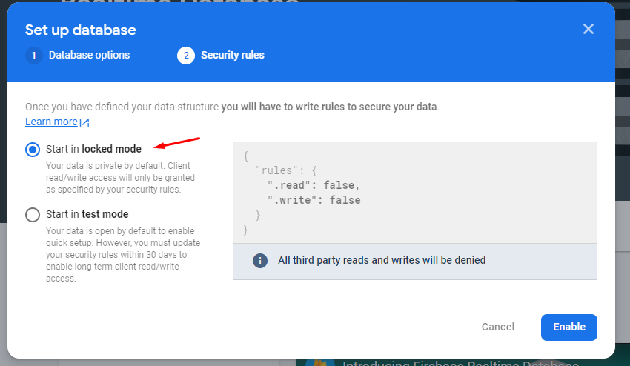Screen dimensions: 630x366
Task: Close the Set up database dialog
Action: (588, 29)
